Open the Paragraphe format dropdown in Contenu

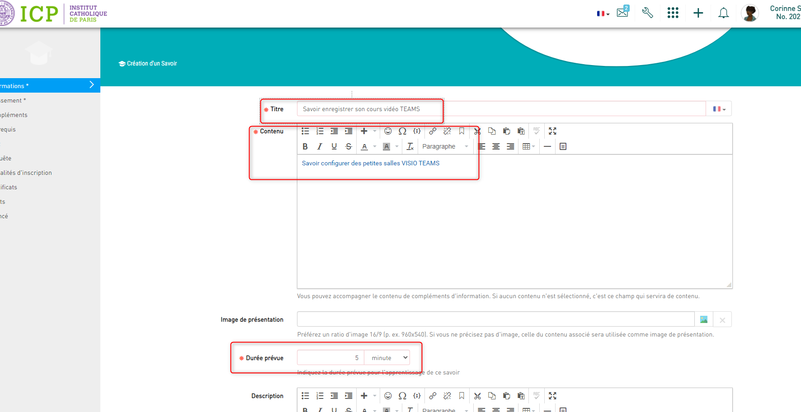pyautogui.click(x=445, y=146)
